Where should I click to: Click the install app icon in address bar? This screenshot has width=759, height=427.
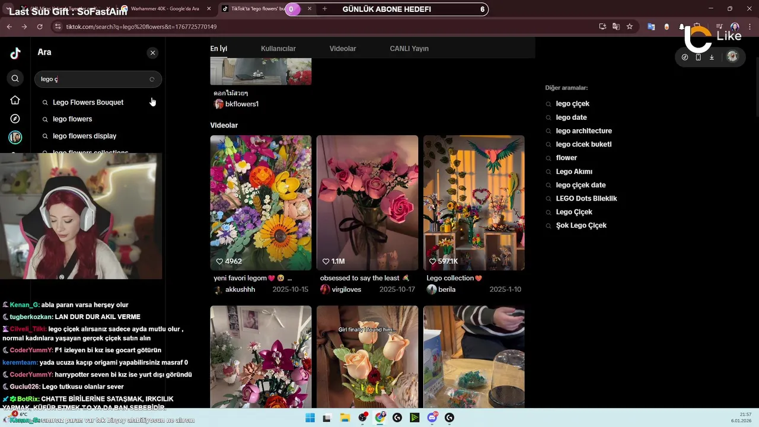(x=602, y=27)
